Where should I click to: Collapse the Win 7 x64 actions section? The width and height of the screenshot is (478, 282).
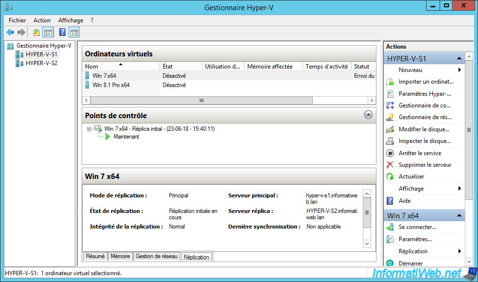pyautogui.click(x=459, y=216)
